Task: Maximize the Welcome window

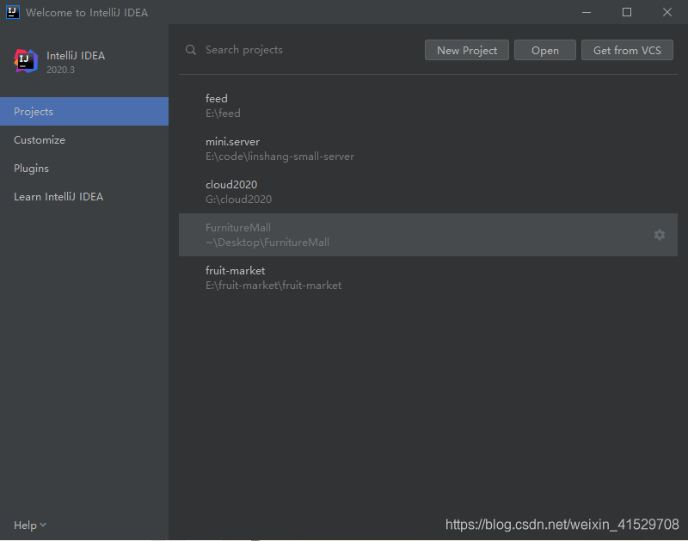Action: click(x=627, y=12)
